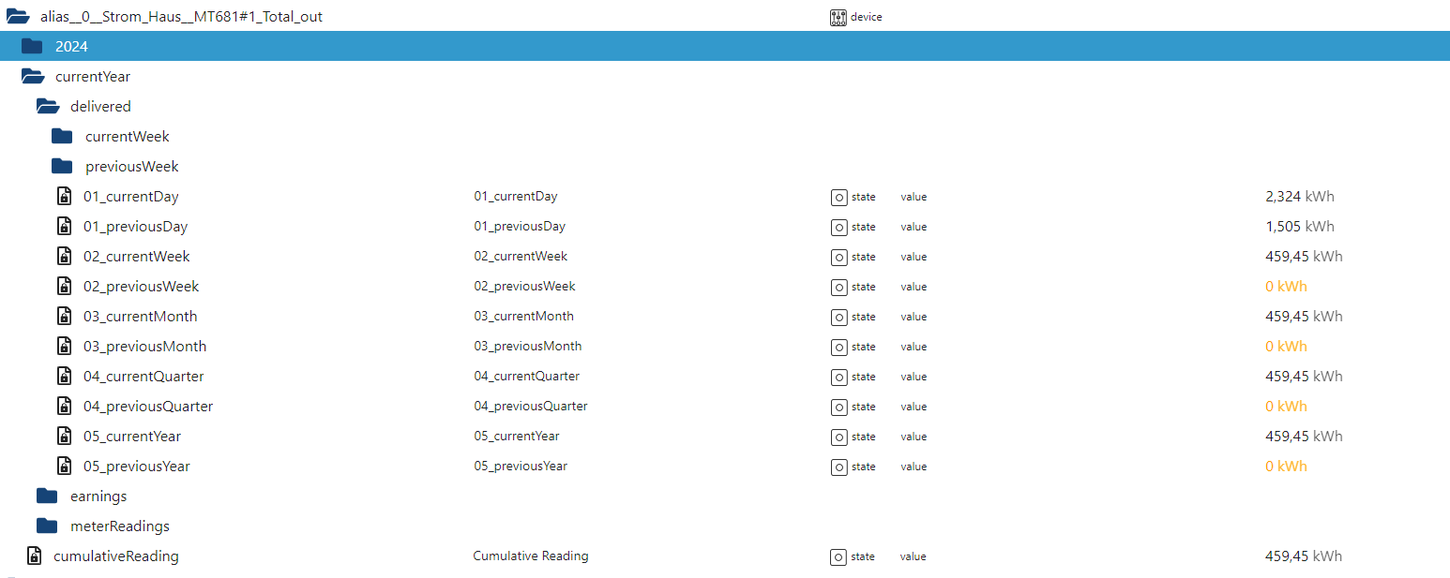Expand the earnings folder by its label
1450x578 pixels.
98,496
